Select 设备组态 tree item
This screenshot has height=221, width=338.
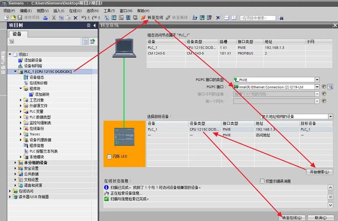pyautogui.click(x=36, y=77)
